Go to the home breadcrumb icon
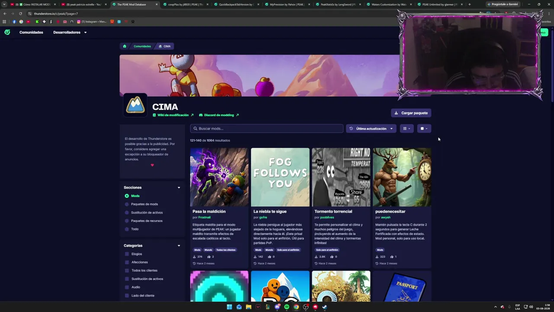The width and height of the screenshot is (554, 312). [x=125, y=46]
